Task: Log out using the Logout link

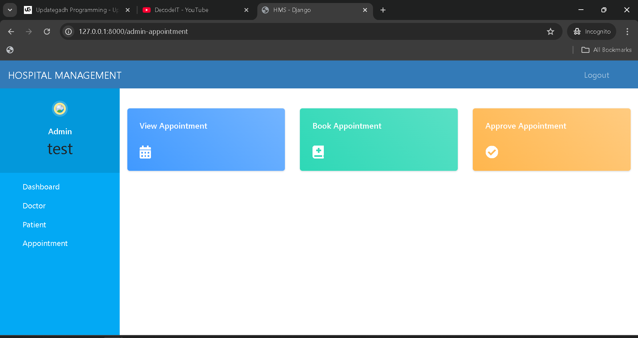Action: click(x=596, y=75)
